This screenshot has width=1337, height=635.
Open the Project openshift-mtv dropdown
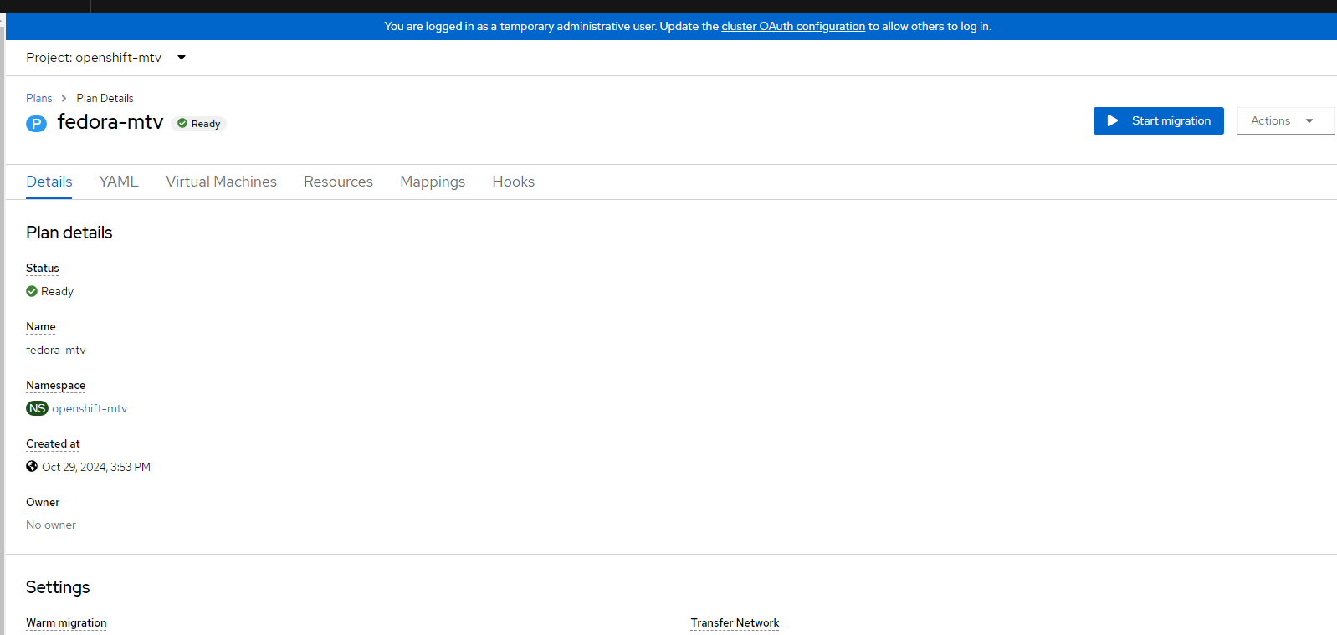point(105,58)
